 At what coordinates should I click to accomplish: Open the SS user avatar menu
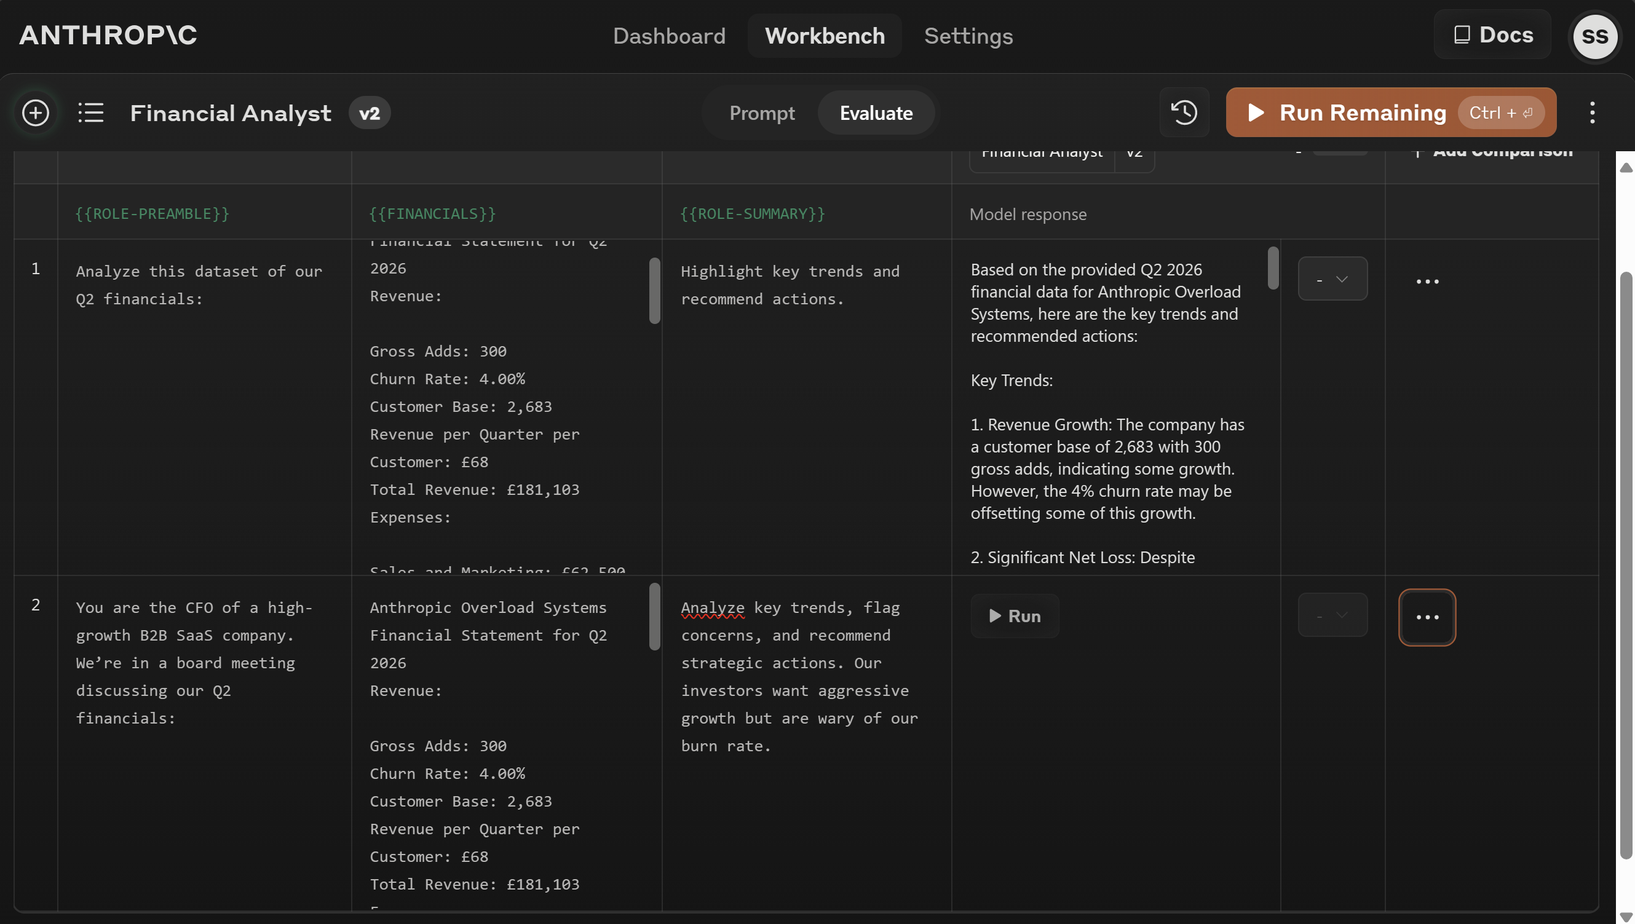click(x=1594, y=36)
